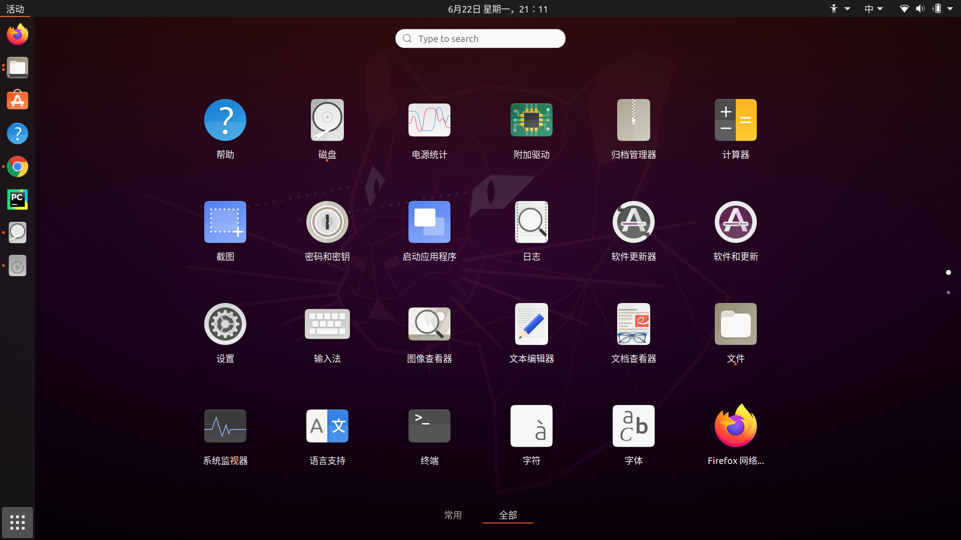This screenshot has height=540, width=961.
Task: Open the date and time display
Action: 498,8
